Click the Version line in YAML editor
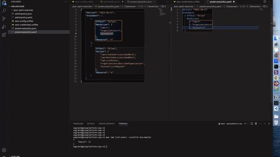Image resolution: width=280 pixels, height=157 pixels. coord(195,10)
